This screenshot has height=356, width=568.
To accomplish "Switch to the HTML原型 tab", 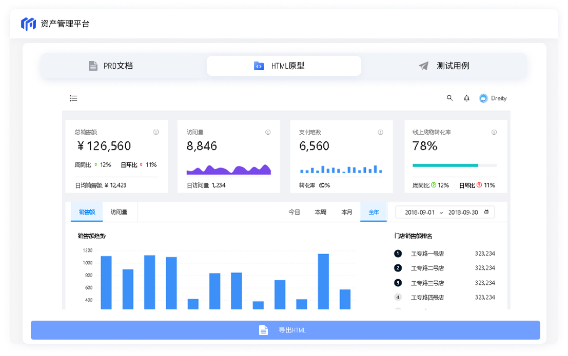I will 284,66.
